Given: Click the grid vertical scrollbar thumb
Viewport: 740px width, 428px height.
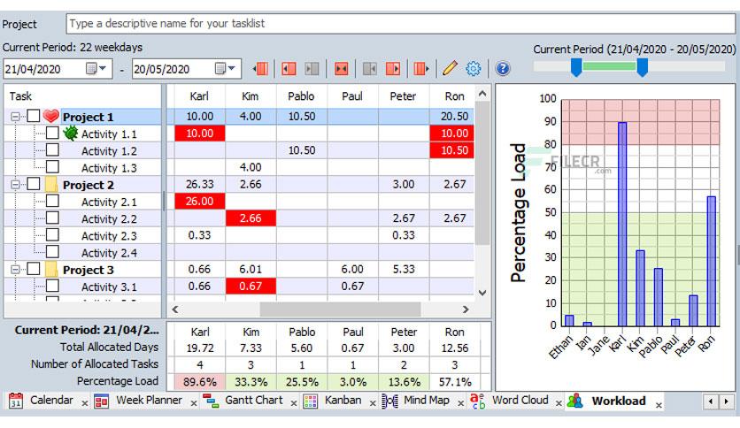Looking at the screenshot, I should point(482,173).
